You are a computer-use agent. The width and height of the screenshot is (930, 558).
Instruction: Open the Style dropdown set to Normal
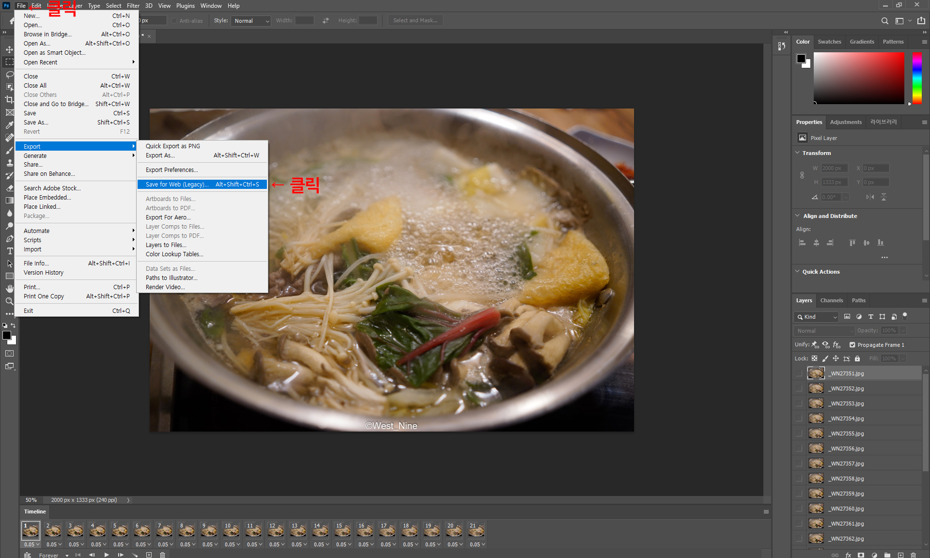tap(251, 21)
